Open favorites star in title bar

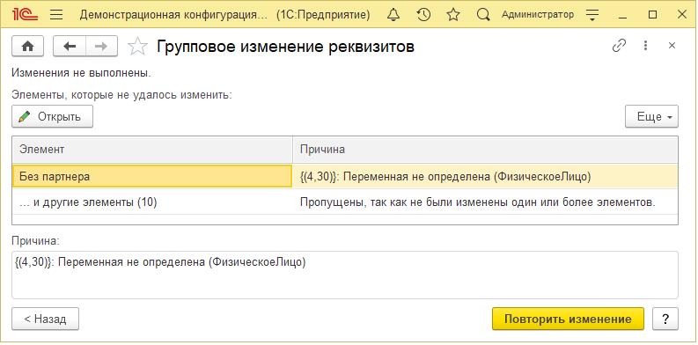pyautogui.click(x=453, y=15)
